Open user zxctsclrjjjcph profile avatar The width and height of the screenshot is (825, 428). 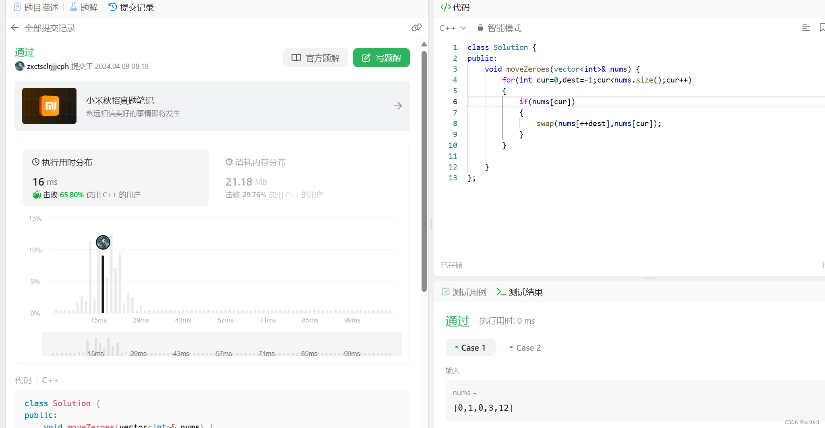[20, 66]
